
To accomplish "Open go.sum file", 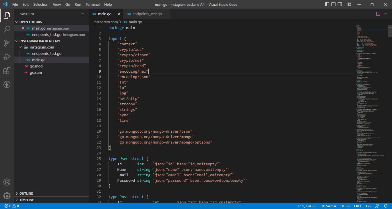I will (x=51, y=72).
